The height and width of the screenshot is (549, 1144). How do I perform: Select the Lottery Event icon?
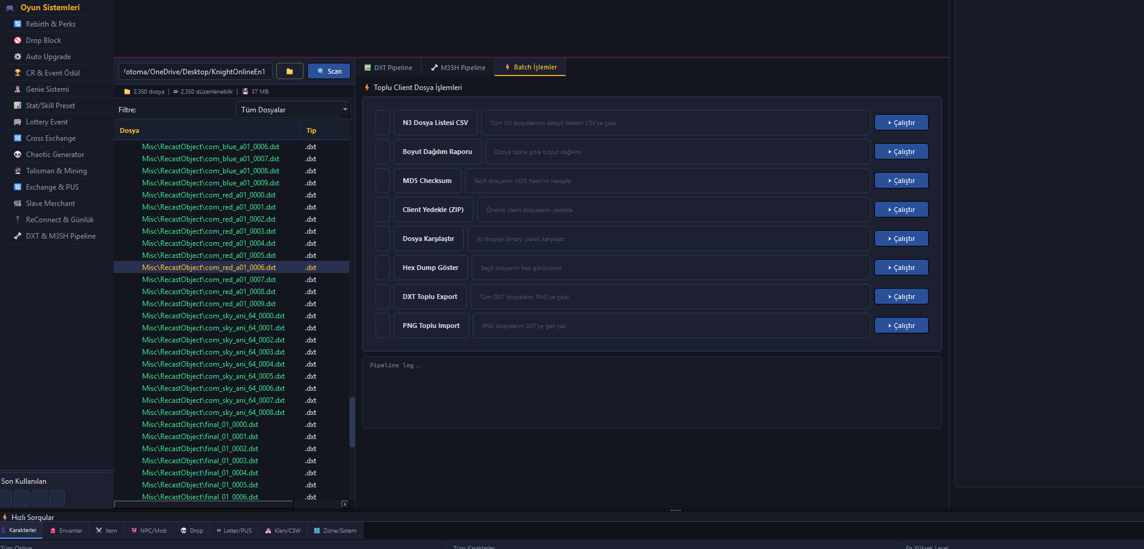(18, 122)
